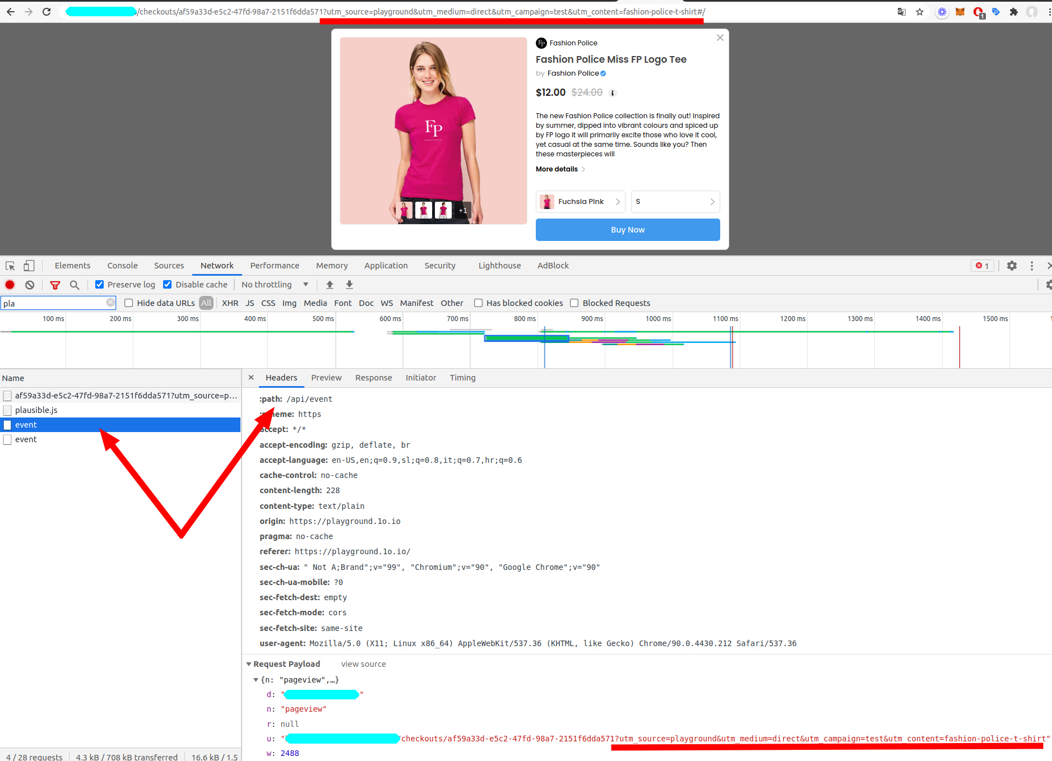The image size is (1052, 761).
Task: Toggle the Preserve log checkbox
Action: (100, 285)
